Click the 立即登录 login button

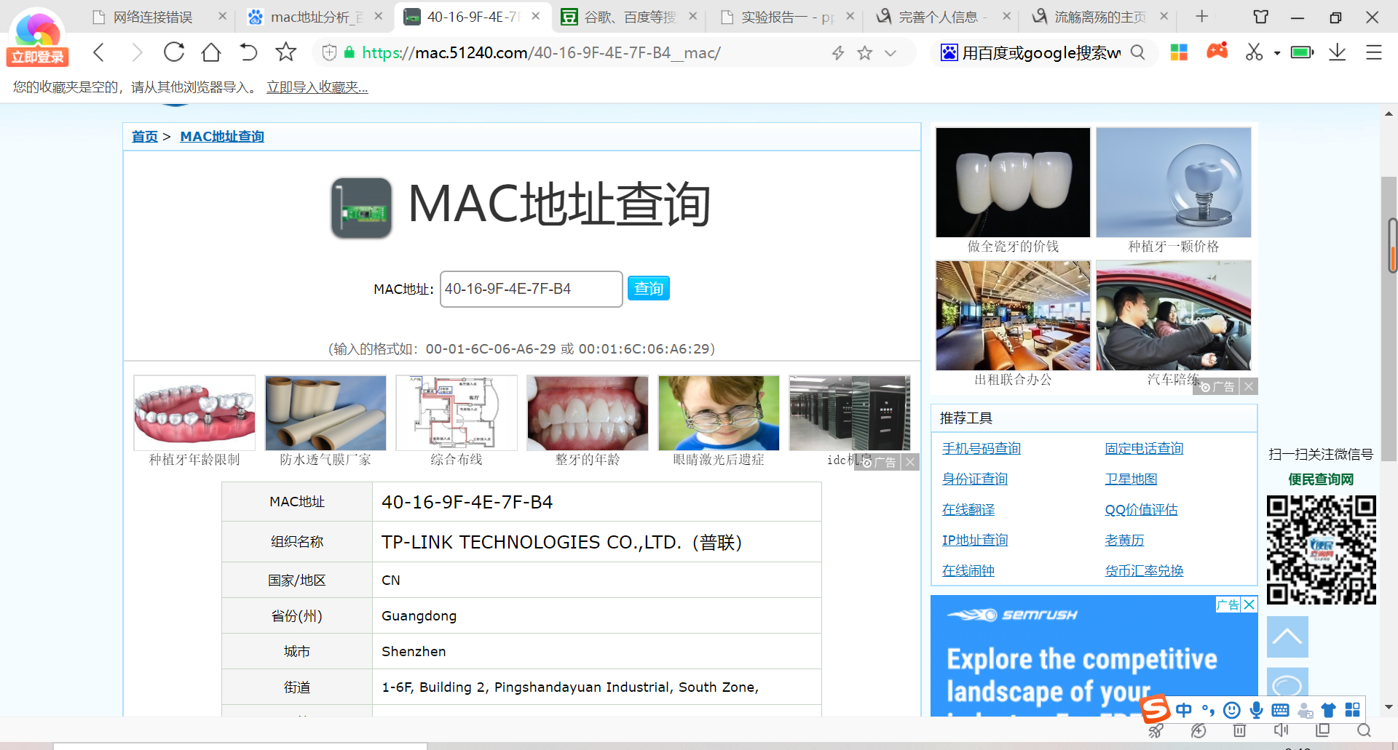click(x=37, y=57)
